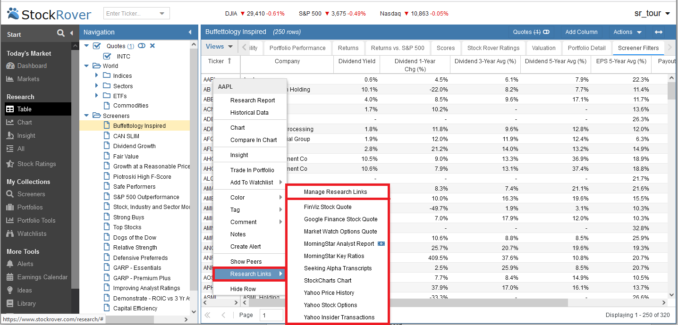
Task: Open Watchlists in My Collections
Action: (x=32, y=233)
